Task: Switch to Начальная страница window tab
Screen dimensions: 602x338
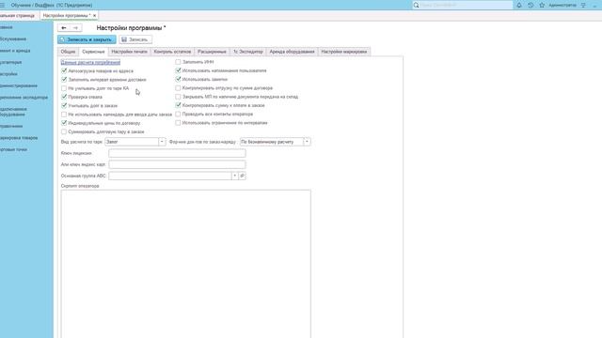Action: [17, 16]
